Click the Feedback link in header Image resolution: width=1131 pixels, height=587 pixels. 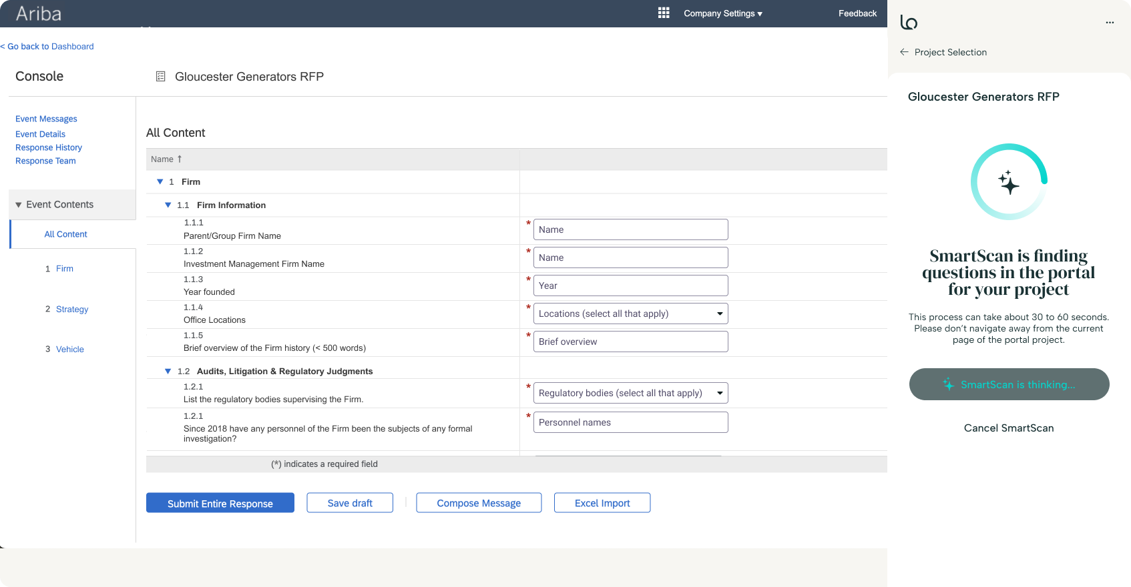coord(857,13)
